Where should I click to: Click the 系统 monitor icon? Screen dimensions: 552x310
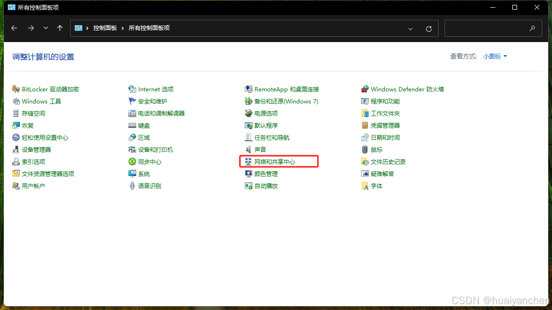(x=132, y=174)
